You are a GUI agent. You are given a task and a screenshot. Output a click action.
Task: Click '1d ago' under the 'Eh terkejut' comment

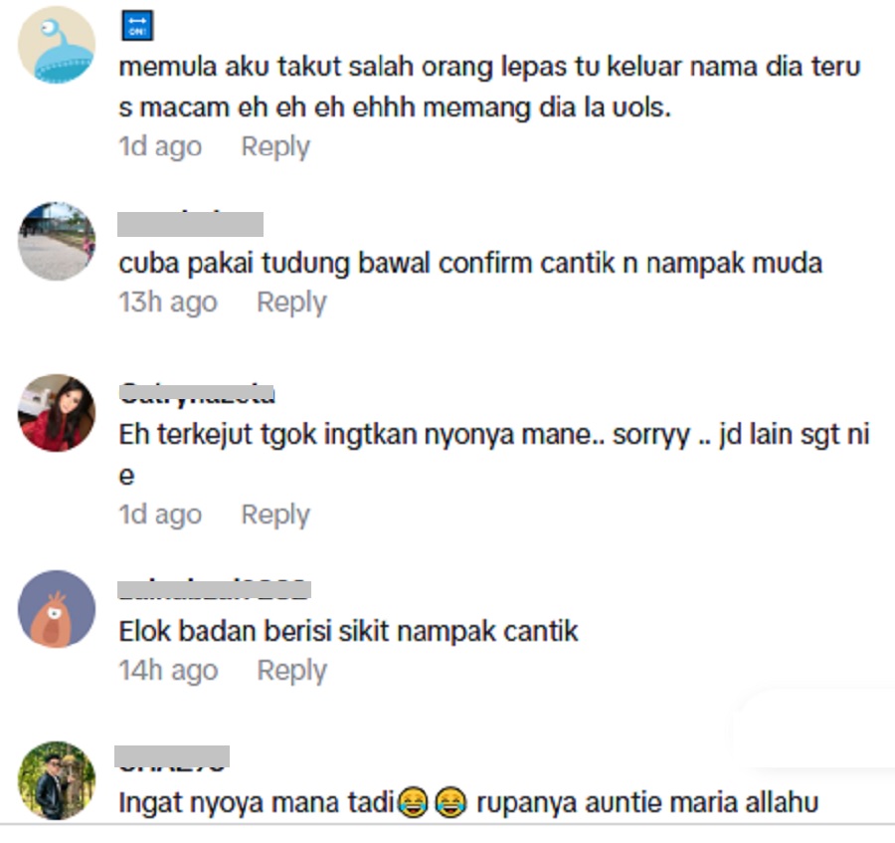[x=160, y=515]
